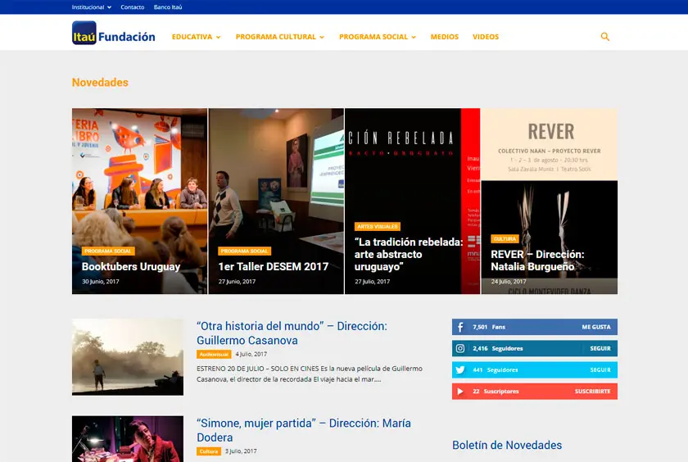Open the 1er Taller DESEM 2017 article
Viewport: 688px width, 462px height.
(x=274, y=267)
